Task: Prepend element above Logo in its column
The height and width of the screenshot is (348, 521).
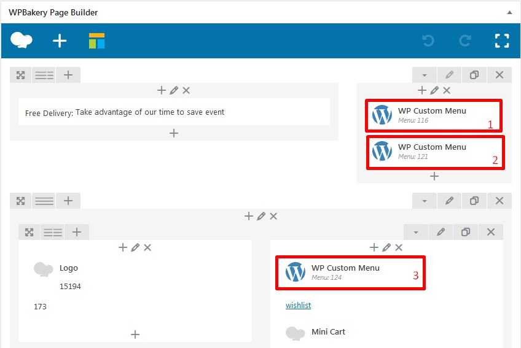Action: coord(123,247)
